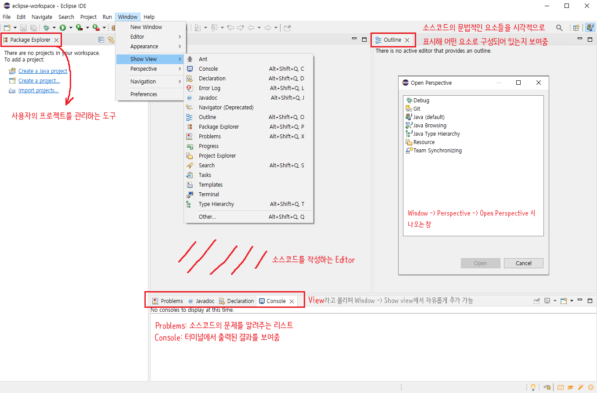Click the Save toolbar icon
This screenshot has height=393, width=597.
click(23, 28)
